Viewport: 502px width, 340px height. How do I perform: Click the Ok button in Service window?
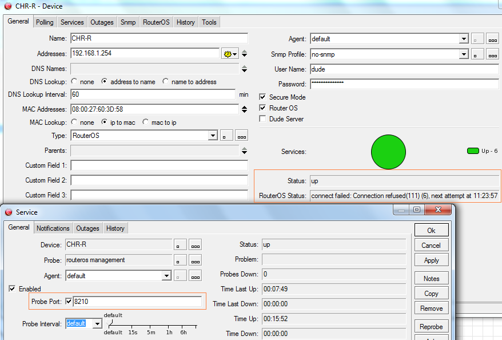coord(431,231)
